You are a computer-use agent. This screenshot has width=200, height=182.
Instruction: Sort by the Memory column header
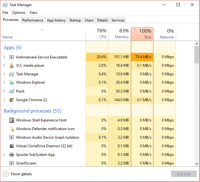pos(120,34)
